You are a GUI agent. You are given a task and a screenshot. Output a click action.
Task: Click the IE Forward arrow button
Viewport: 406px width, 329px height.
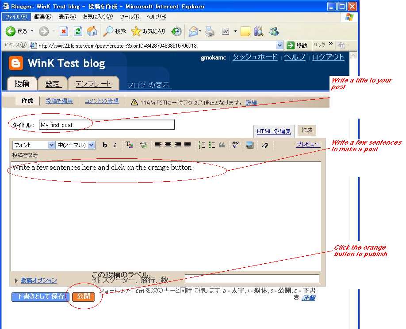click(44, 31)
